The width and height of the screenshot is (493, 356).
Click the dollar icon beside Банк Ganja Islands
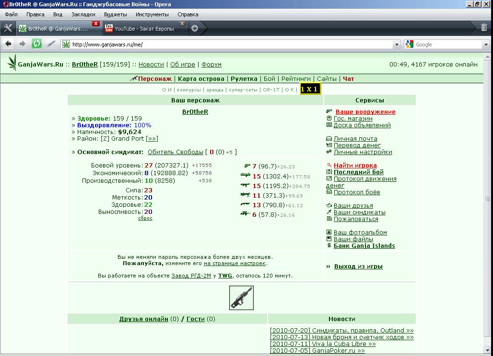[x=329, y=245]
